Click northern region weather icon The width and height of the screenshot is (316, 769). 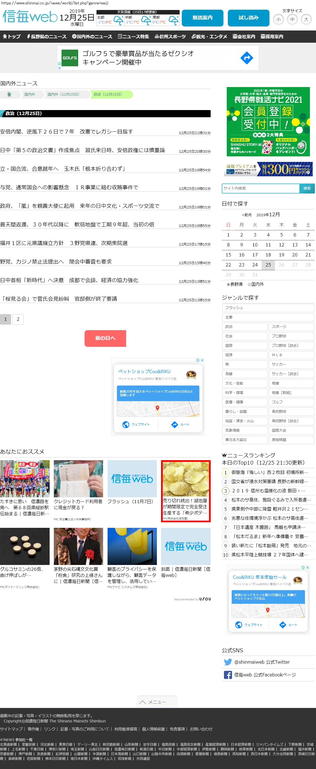118,21
